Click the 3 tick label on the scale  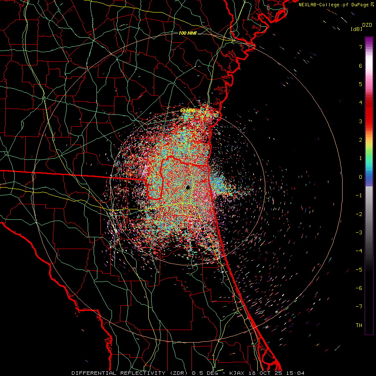point(361,121)
